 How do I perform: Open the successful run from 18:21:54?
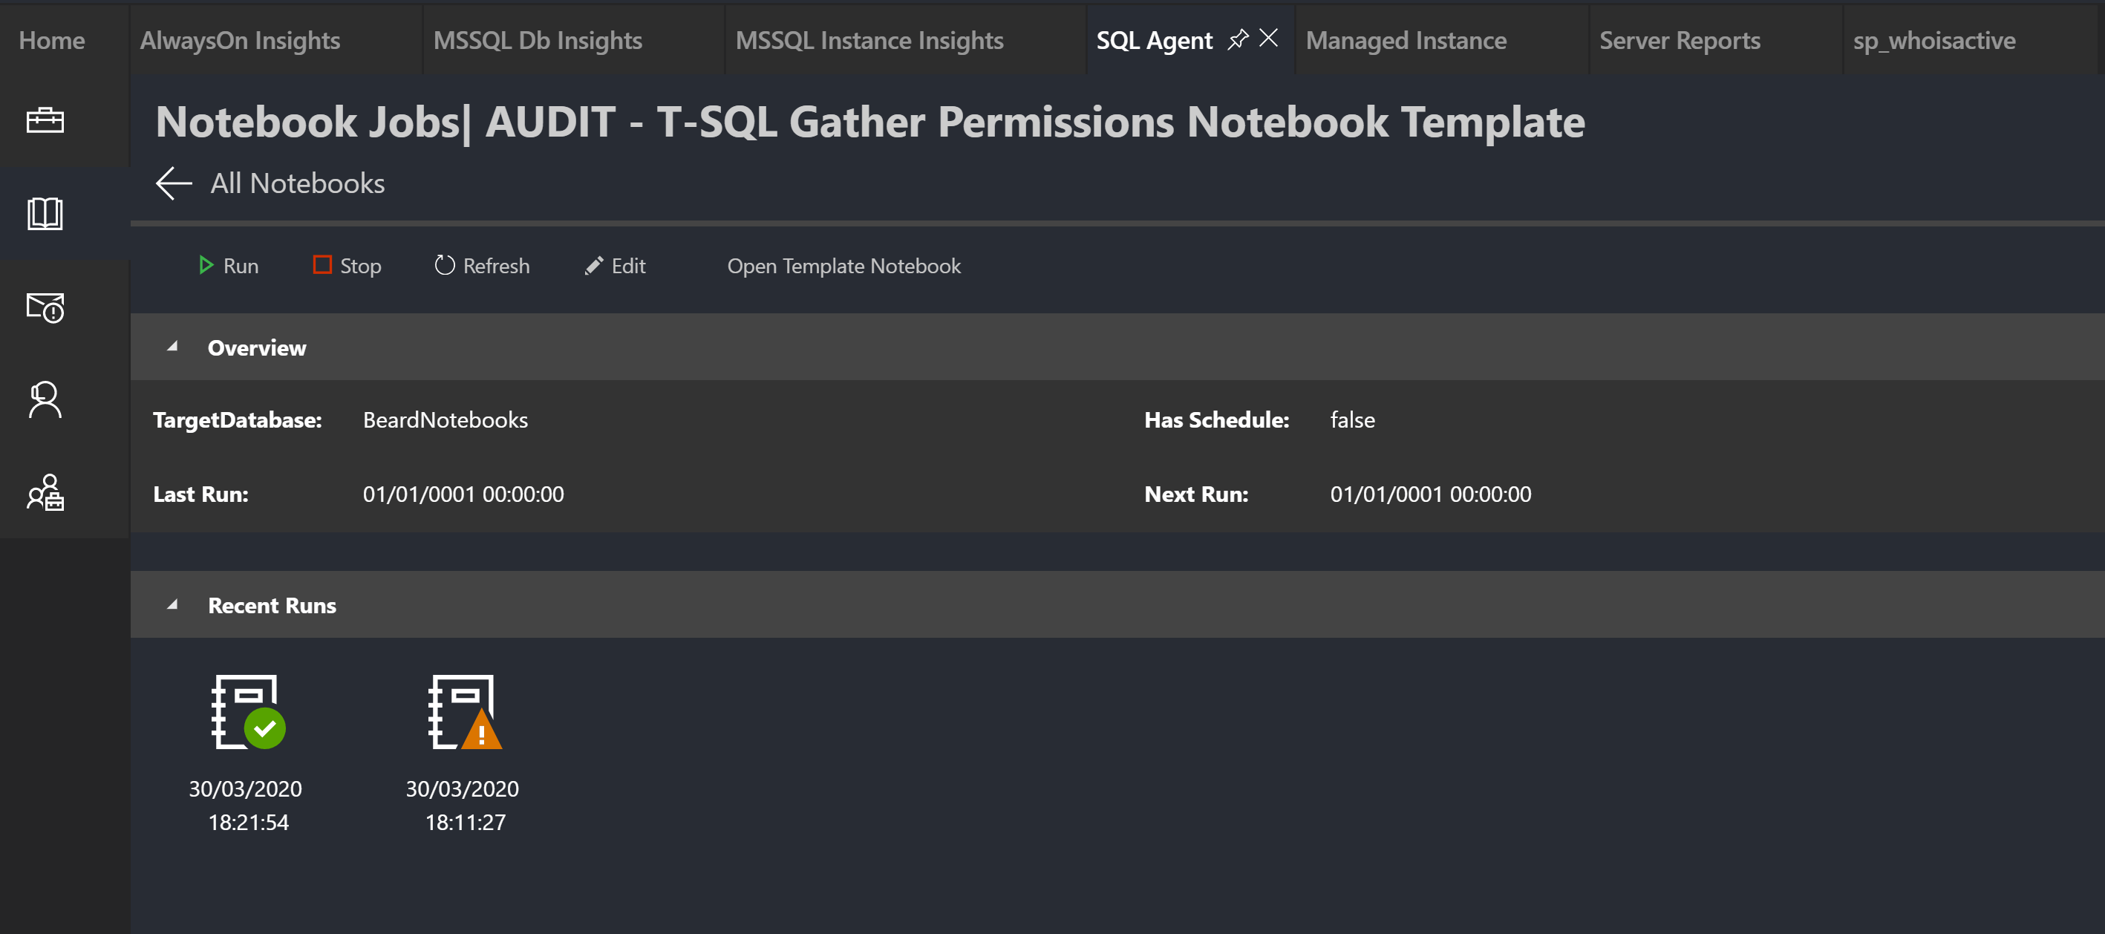click(247, 713)
